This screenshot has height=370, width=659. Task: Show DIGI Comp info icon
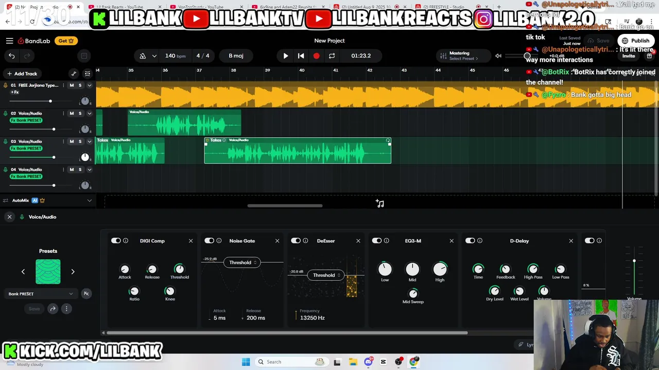coord(126,240)
